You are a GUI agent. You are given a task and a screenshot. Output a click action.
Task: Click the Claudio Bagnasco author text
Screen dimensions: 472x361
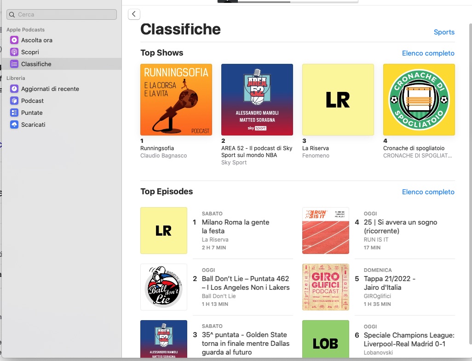coord(163,156)
